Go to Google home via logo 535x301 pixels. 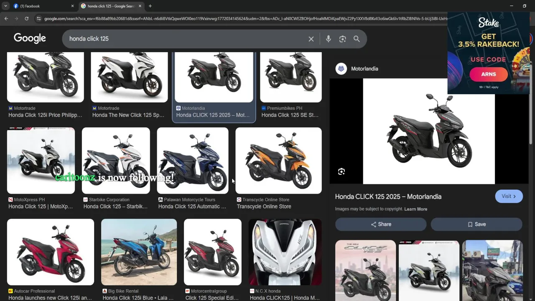pos(30,38)
